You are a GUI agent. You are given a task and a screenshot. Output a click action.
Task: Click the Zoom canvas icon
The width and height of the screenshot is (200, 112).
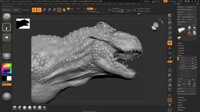click(x=170, y=28)
